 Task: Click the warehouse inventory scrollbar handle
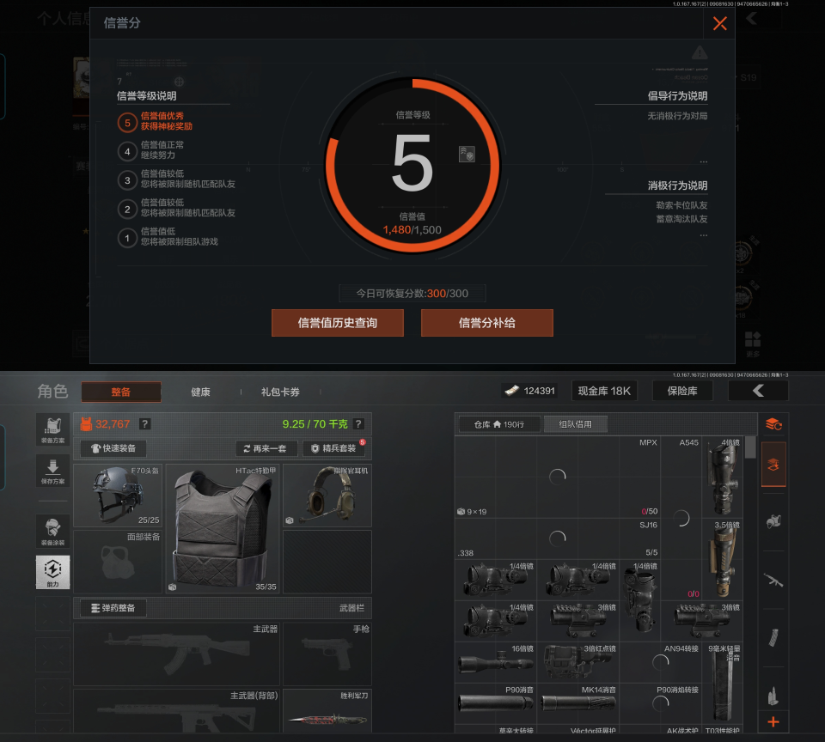point(750,447)
